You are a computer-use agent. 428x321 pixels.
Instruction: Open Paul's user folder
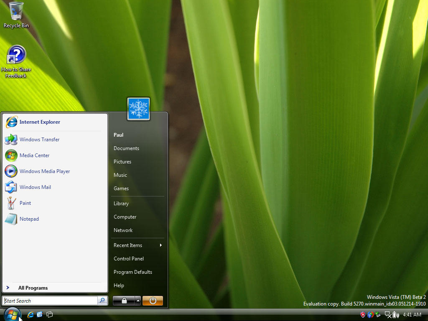tap(118, 135)
